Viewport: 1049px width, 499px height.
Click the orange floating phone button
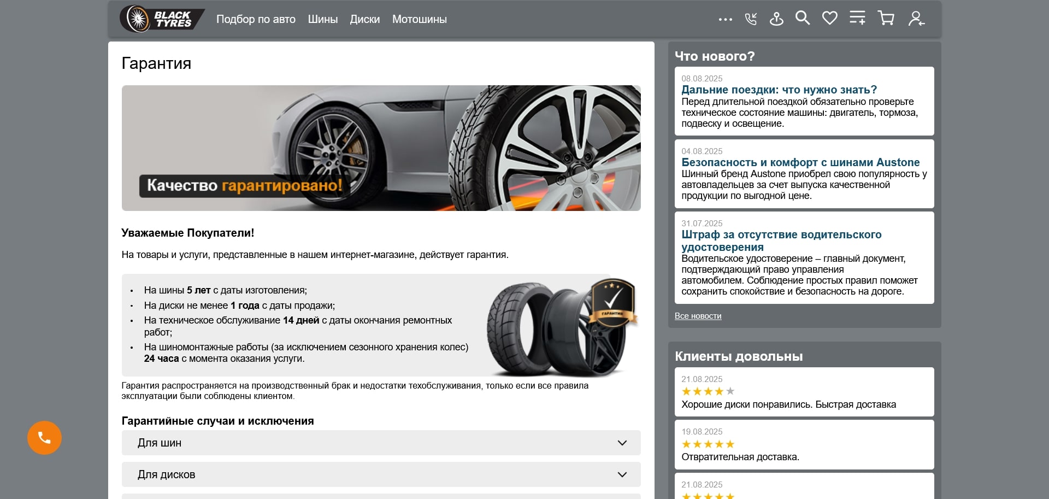coord(44,437)
